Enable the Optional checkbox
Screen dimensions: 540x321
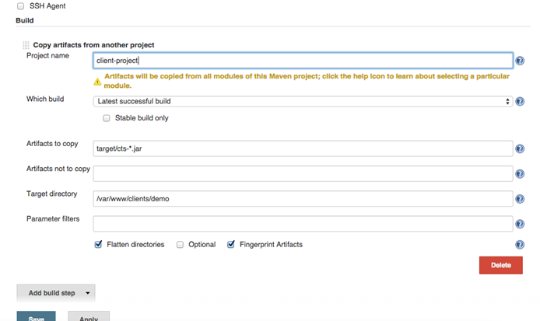180,244
